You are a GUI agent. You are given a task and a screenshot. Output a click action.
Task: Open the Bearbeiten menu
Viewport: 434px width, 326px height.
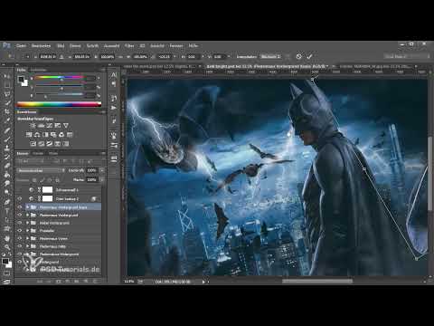pyautogui.click(x=41, y=45)
